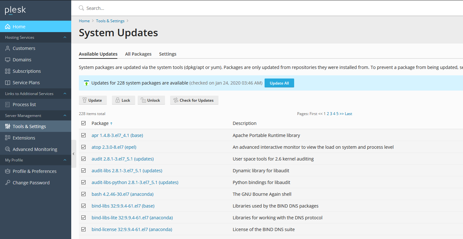This screenshot has height=239, width=463.
Task: Sort by the Package column header
Action: click(x=100, y=123)
